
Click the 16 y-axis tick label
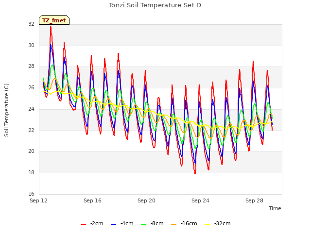pyautogui.click(x=31, y=194)
